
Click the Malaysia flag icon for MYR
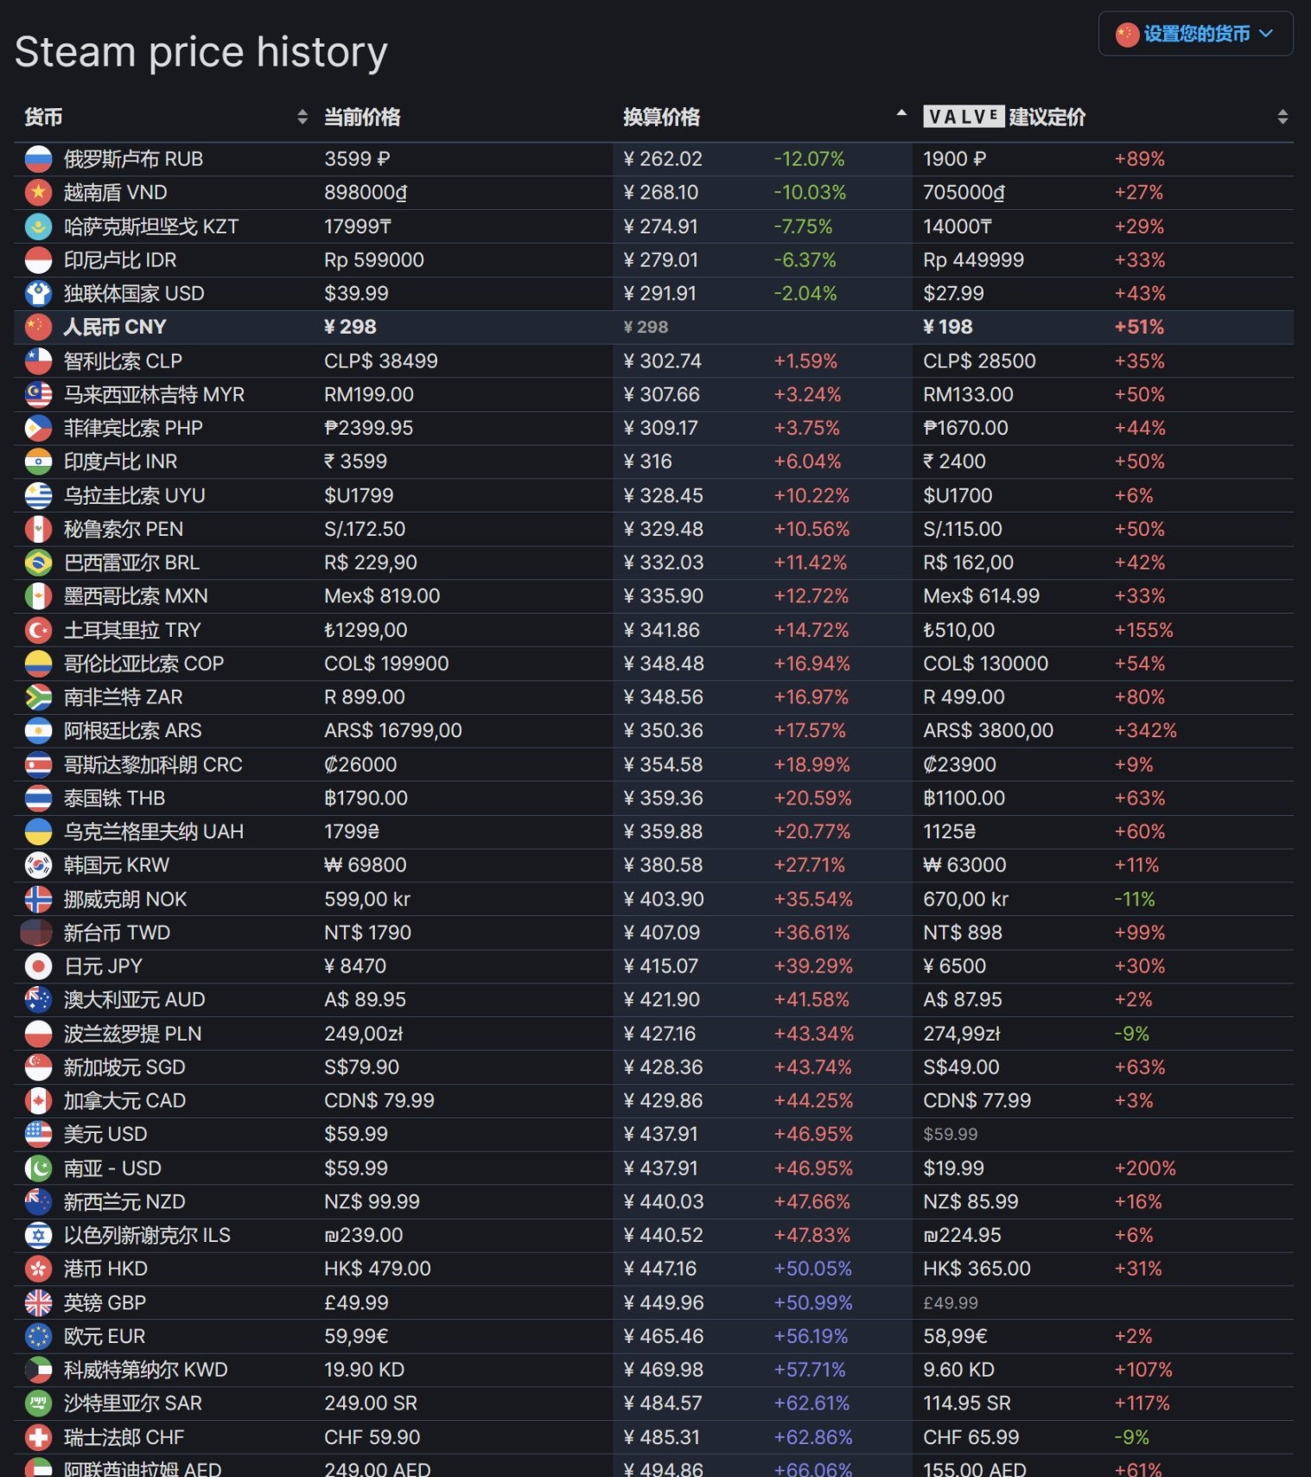pyautogui.click(x=38, y=395)
